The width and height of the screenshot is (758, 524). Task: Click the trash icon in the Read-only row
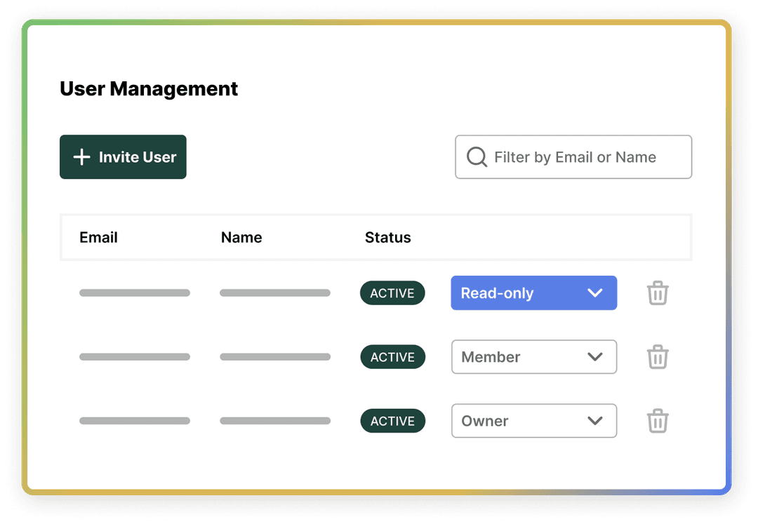658,293
